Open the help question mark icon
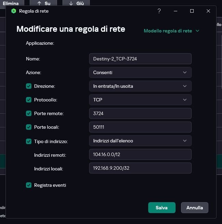This screenshot has height=224, width=222. click(159, 11)
